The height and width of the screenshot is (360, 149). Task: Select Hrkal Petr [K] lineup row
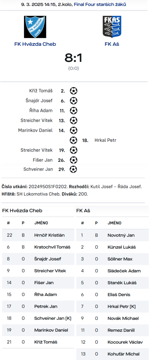pyautogui.click(x=112, y=307)
